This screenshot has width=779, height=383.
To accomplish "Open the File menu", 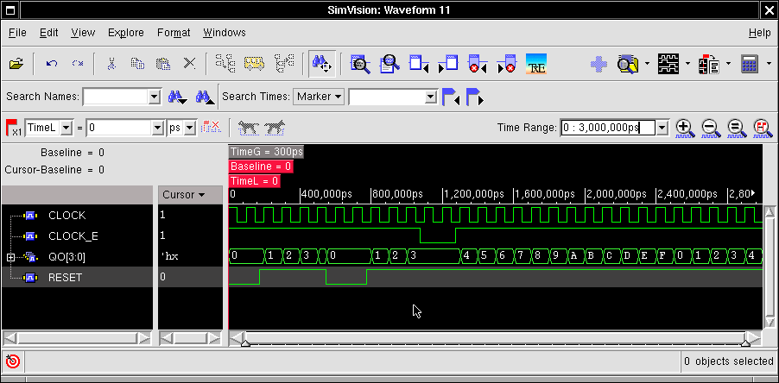I will click(x=17, y=33).
